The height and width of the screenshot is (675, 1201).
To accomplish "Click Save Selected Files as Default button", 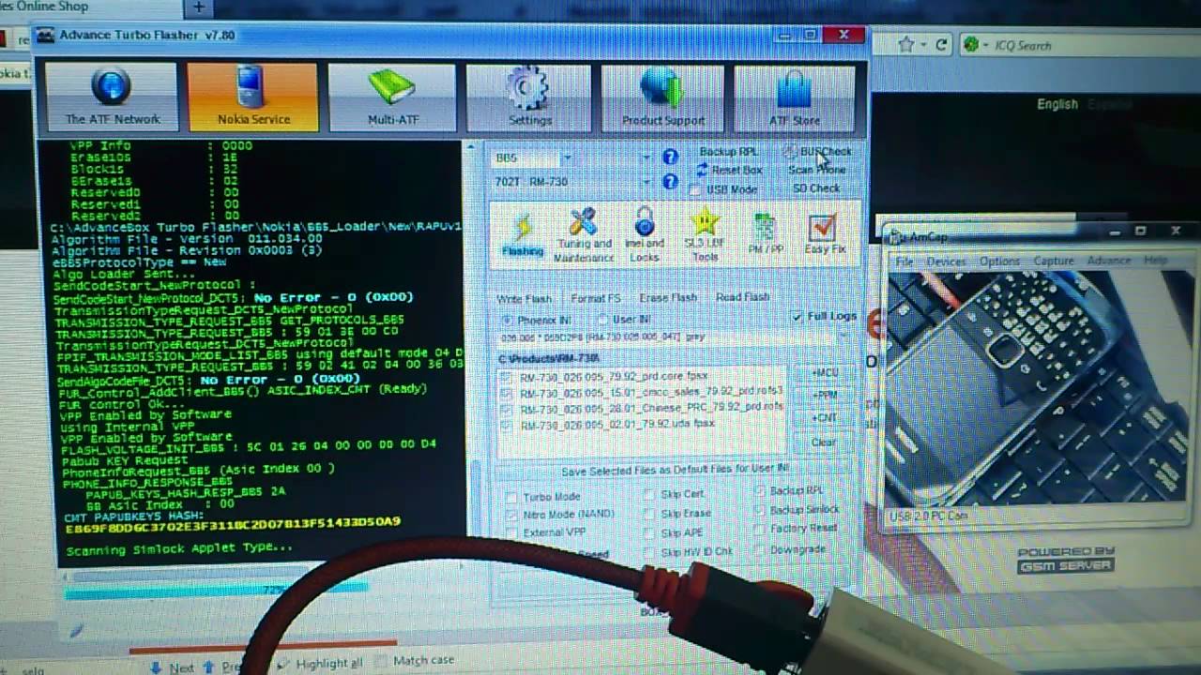I will [x=675, y=472].
